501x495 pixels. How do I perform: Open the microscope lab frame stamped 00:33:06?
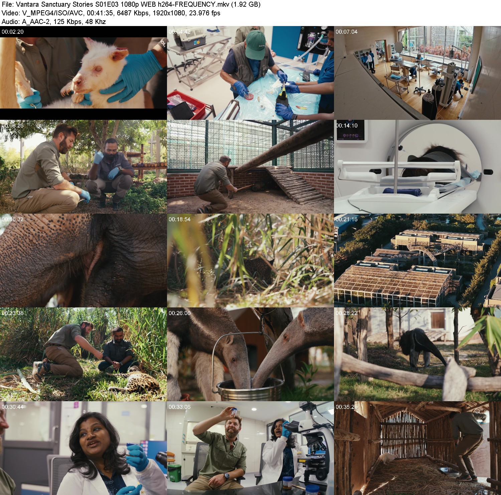pos(251,448)
